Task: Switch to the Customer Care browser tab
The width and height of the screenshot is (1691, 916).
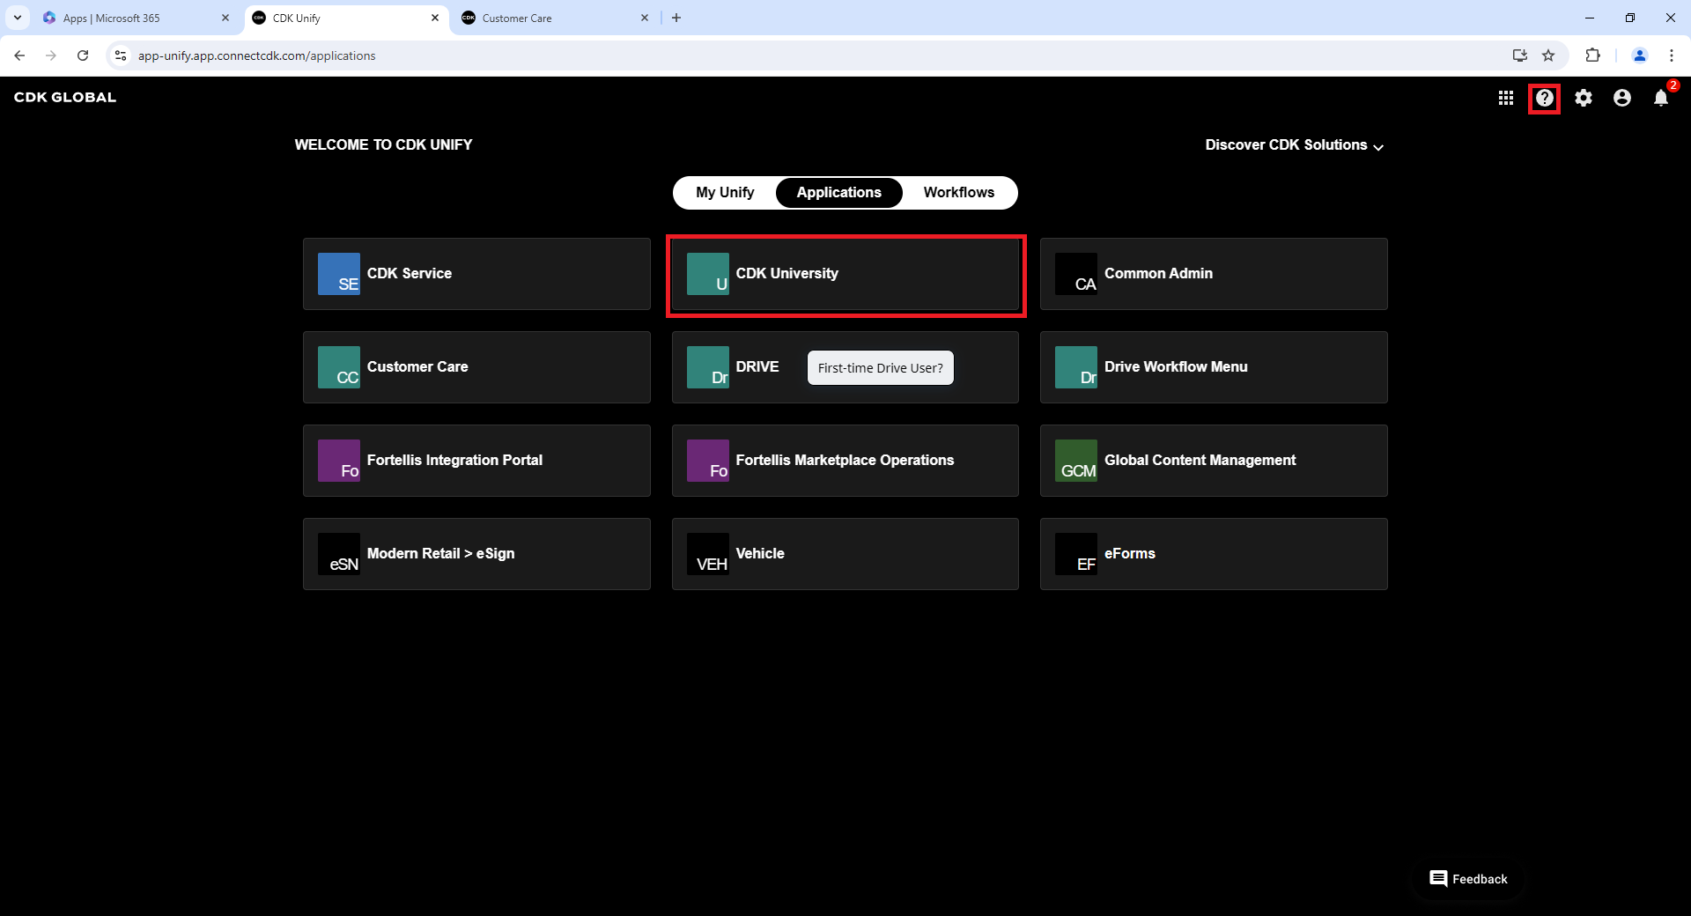Action: click(556, 18)
